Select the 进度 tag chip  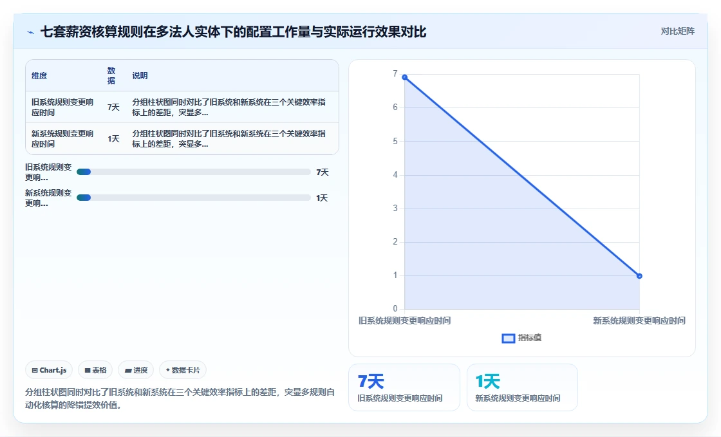coord(136,370)
